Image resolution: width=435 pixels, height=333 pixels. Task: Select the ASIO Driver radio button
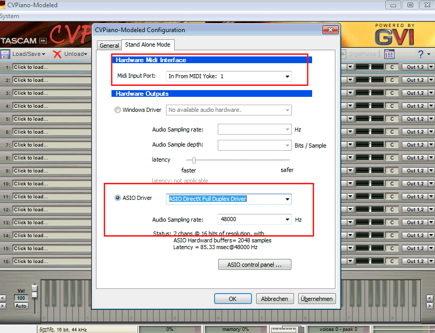pos(118,198)
